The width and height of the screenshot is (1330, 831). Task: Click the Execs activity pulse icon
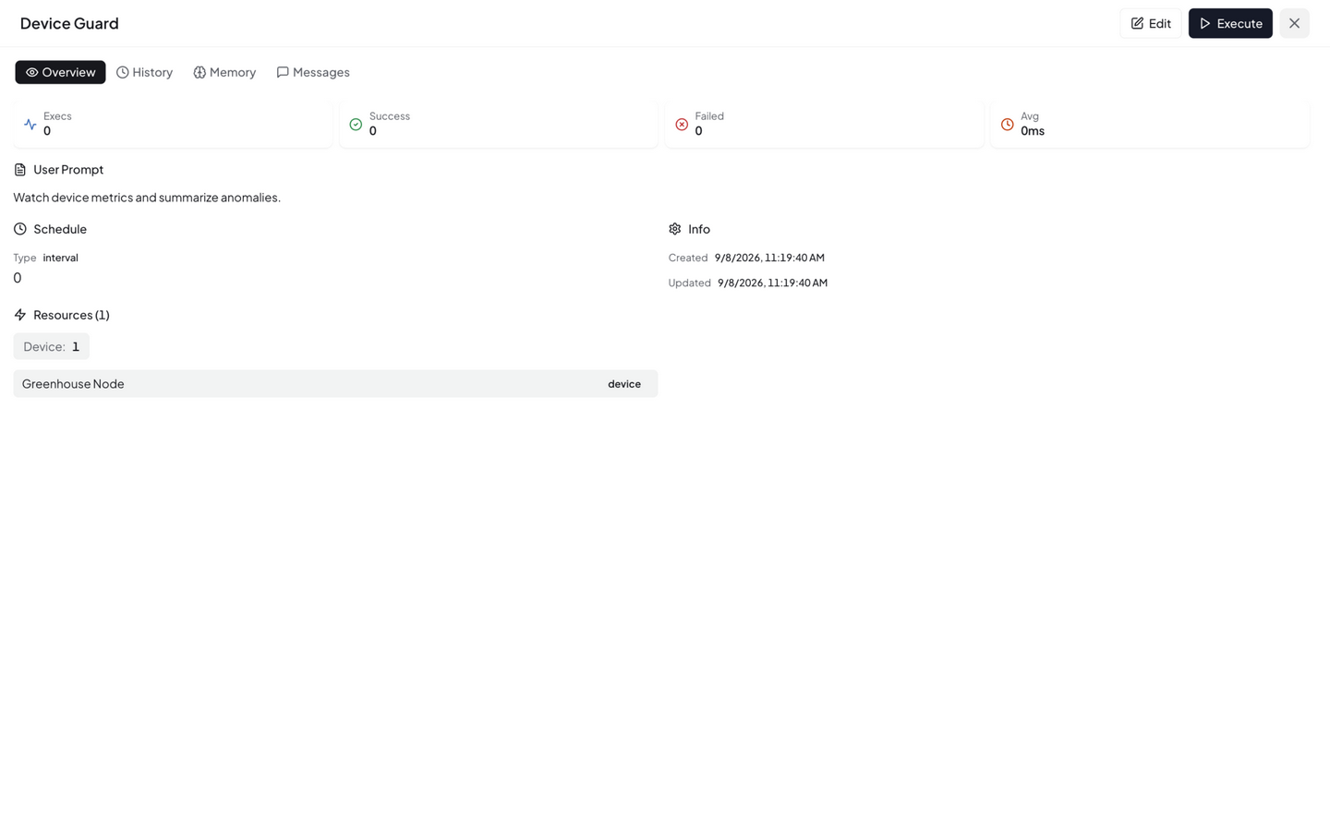[30, 124]
